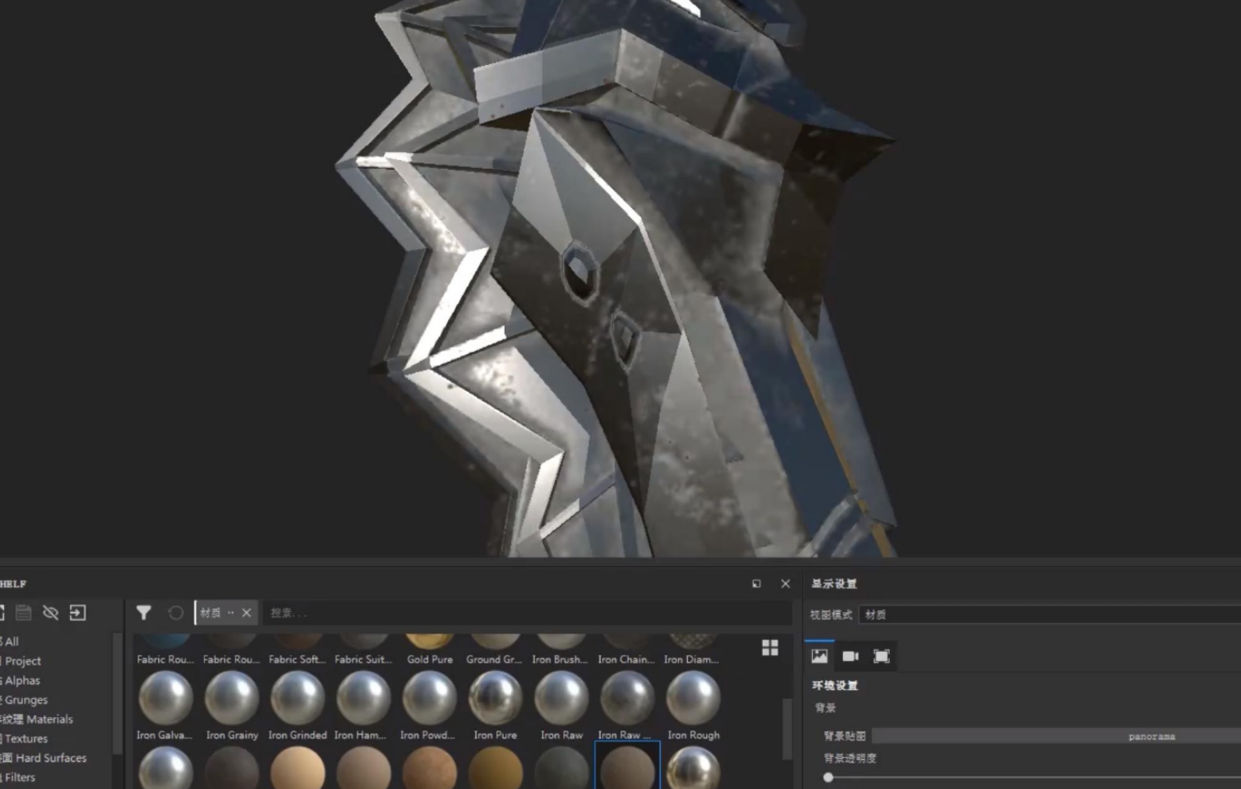Click the Iron Diam... material label
Image resolution: width=1241 pixels, height=789 pixels.
point(692,659)
